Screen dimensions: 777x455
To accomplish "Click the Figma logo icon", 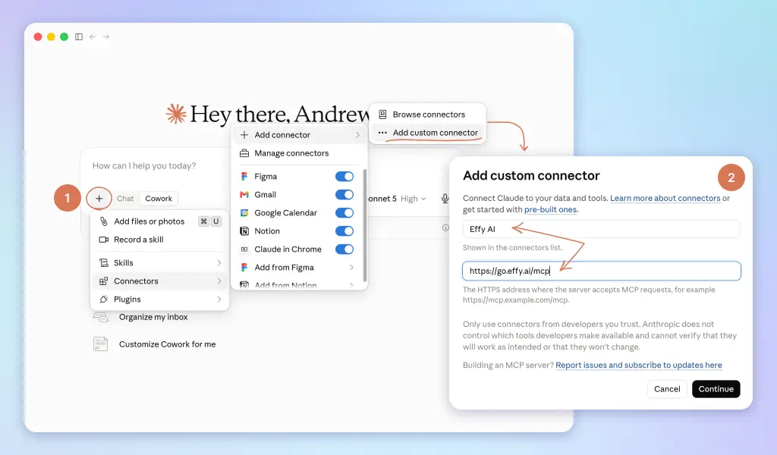I will 244,176.
